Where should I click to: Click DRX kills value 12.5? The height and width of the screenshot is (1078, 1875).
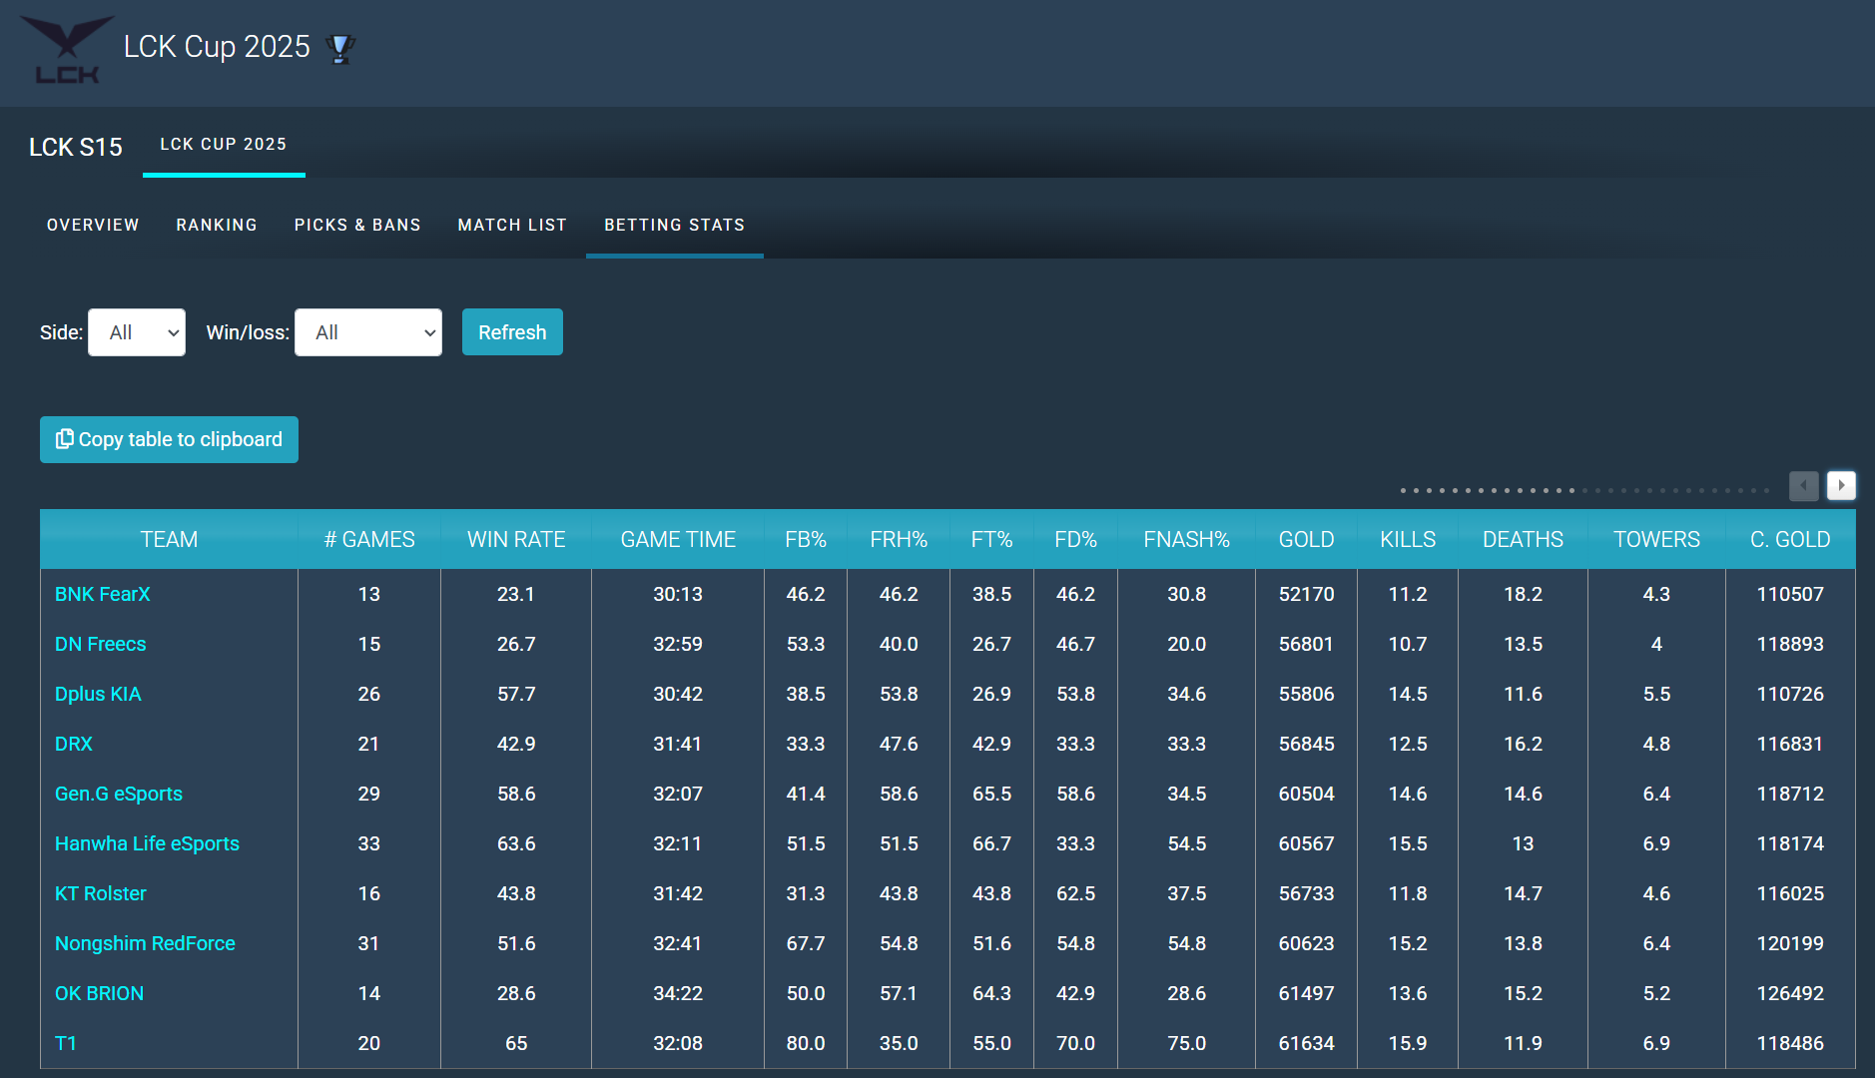click(x=1408, y=744)
